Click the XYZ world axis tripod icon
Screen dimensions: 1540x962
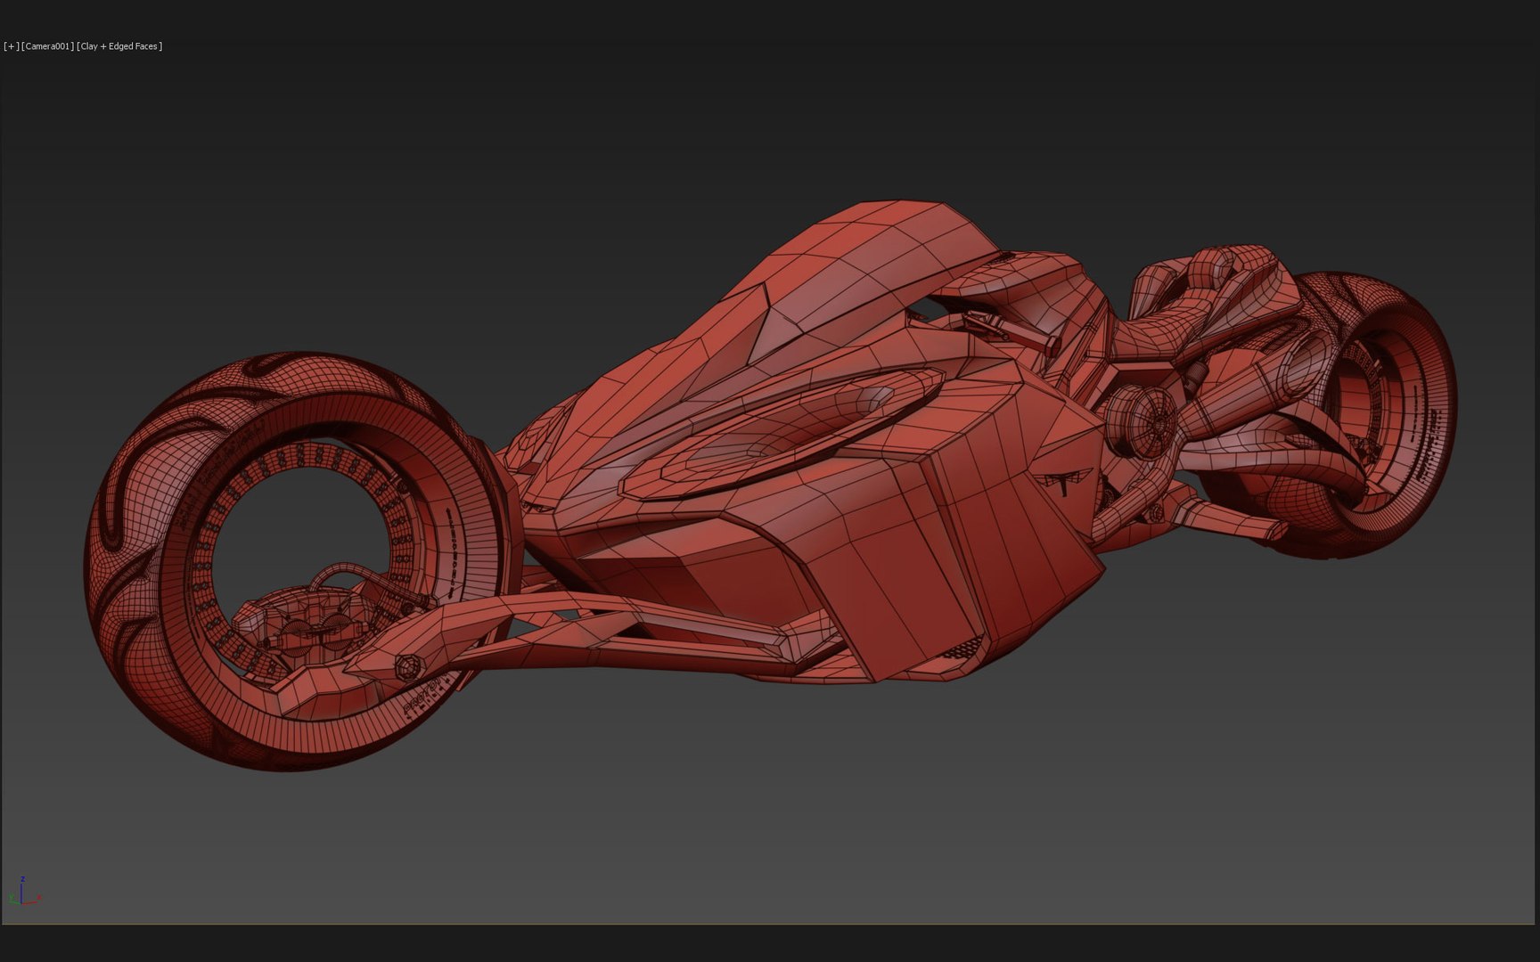pos(27,892)
